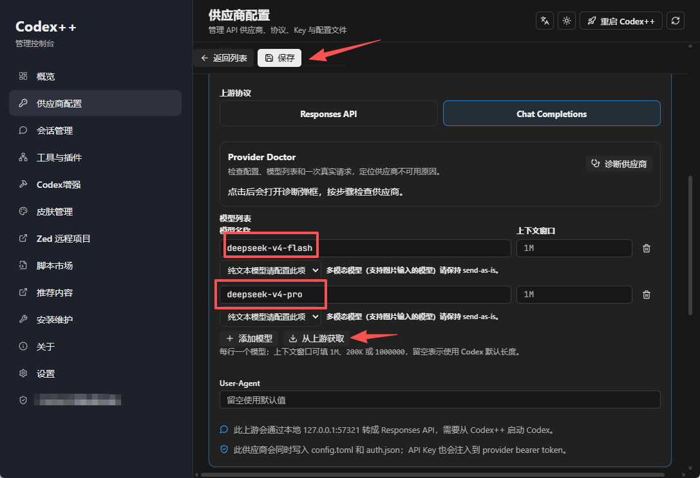Click the vertical scrollbar of the config panel

point(690,245)
